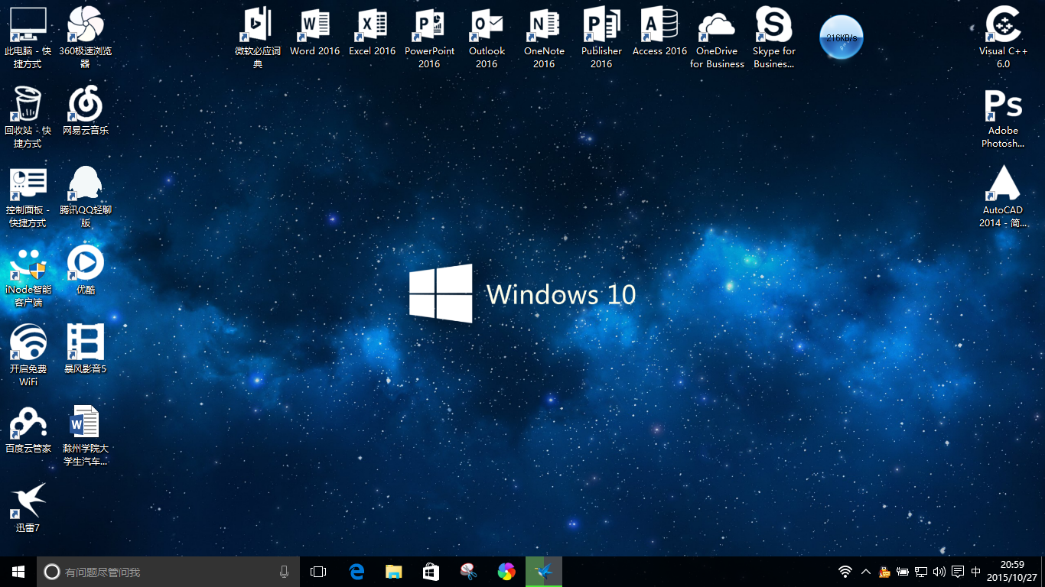Viewport: 1045px width, 587px height.
Task: Select the PowerPoint 2016 desktop shortcut
Action: [430, 38]
